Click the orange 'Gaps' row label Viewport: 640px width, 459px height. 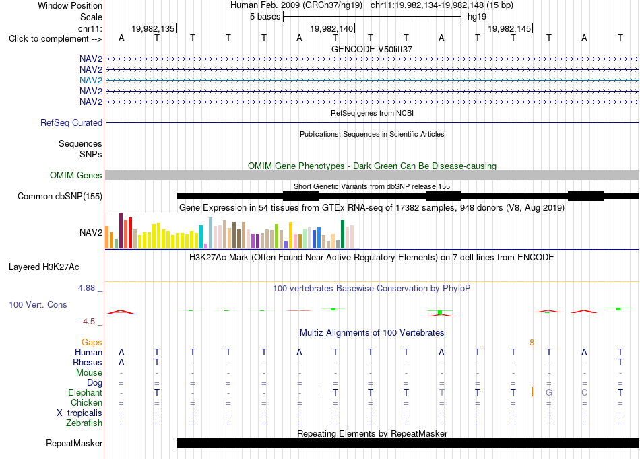[x=92, y=342]
